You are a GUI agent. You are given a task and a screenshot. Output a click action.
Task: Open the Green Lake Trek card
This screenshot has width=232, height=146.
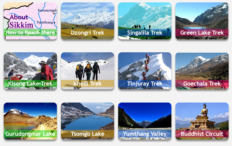click(202, 21)
